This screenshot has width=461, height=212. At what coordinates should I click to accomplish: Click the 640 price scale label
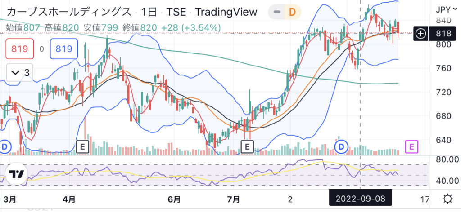pyautogui.click(x=443, y=140)
